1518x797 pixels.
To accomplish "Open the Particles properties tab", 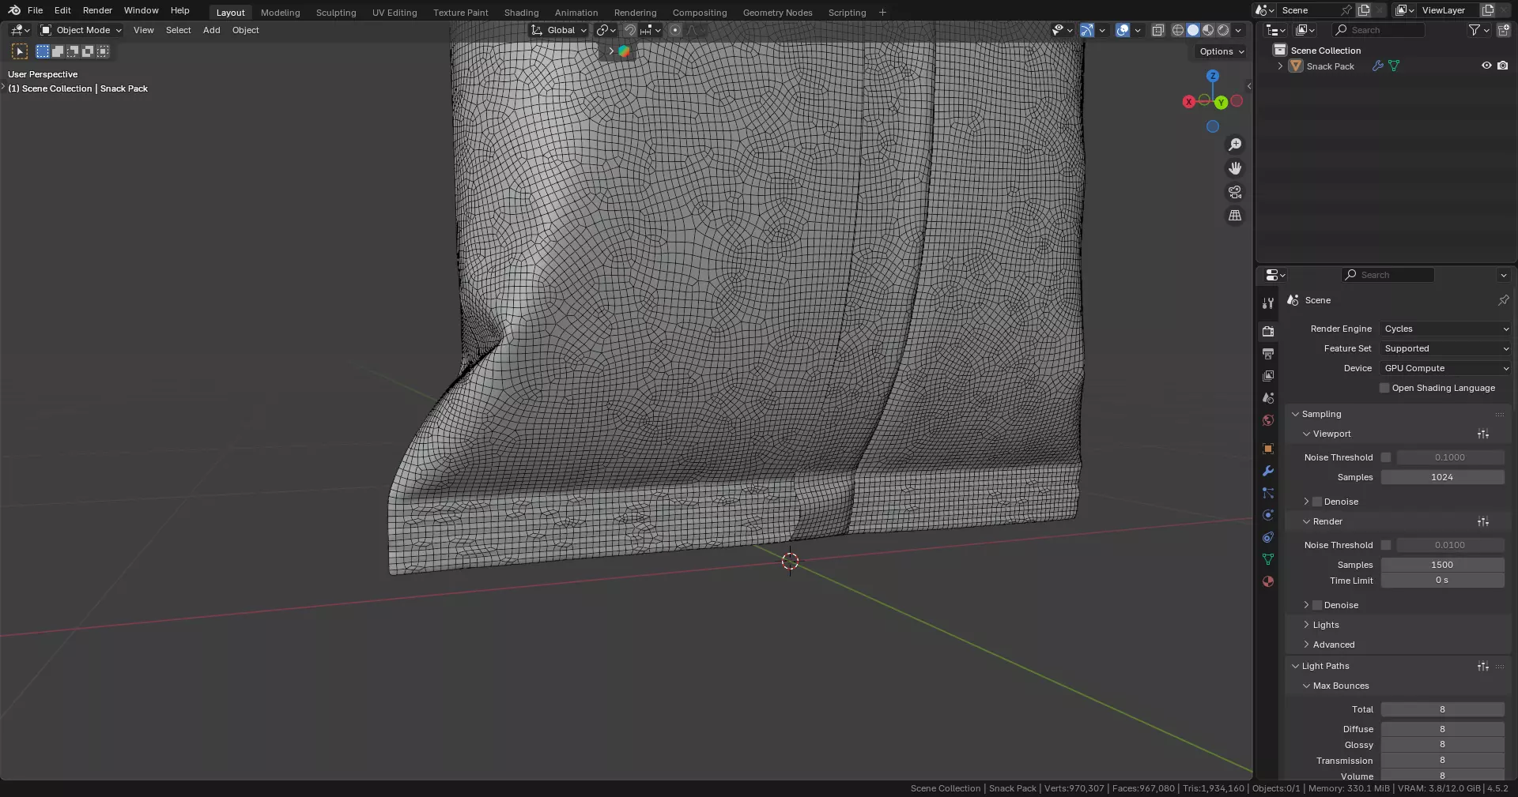I will [1268, 493].
